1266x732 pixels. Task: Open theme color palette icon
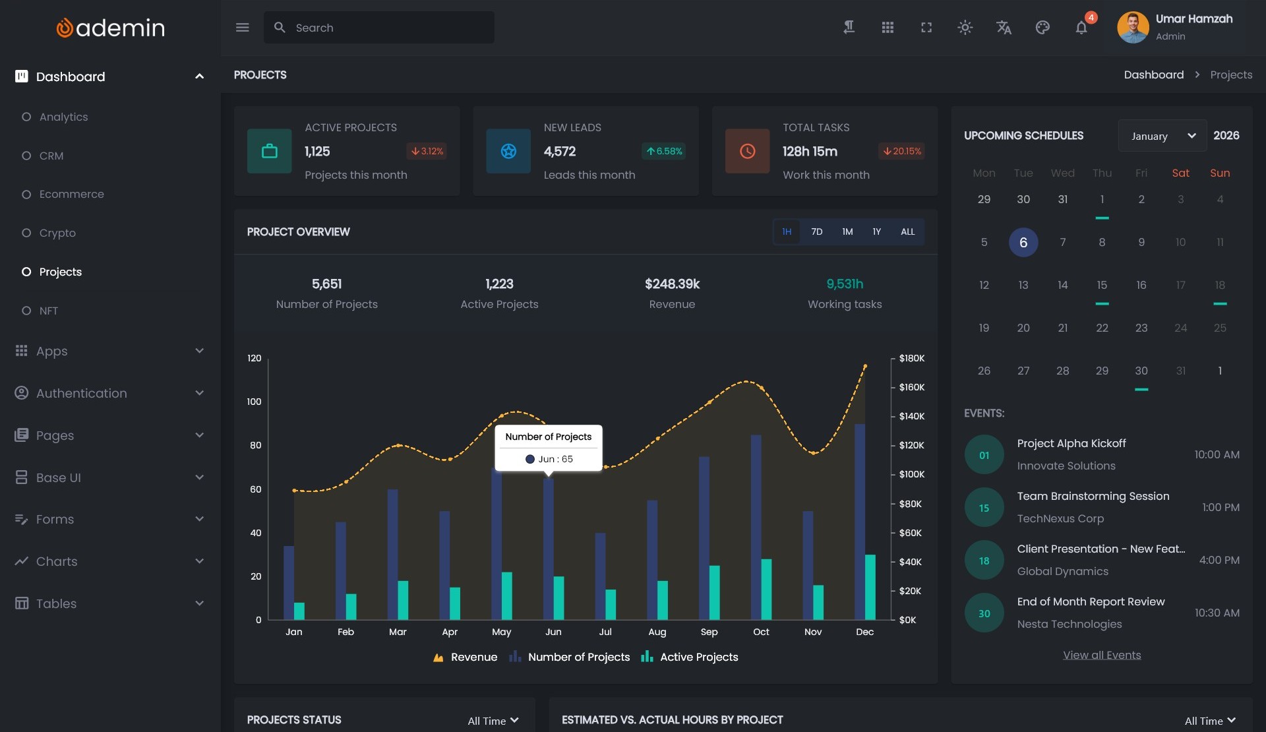[x=1042, y=28]
